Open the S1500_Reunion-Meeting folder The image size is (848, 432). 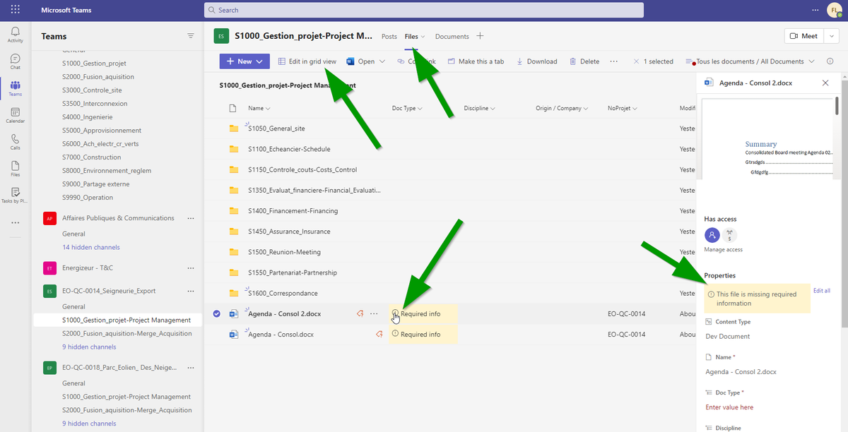(x=284, y=252)
